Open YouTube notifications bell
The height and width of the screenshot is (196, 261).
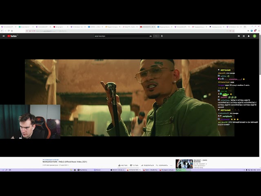tap(249, 36)
